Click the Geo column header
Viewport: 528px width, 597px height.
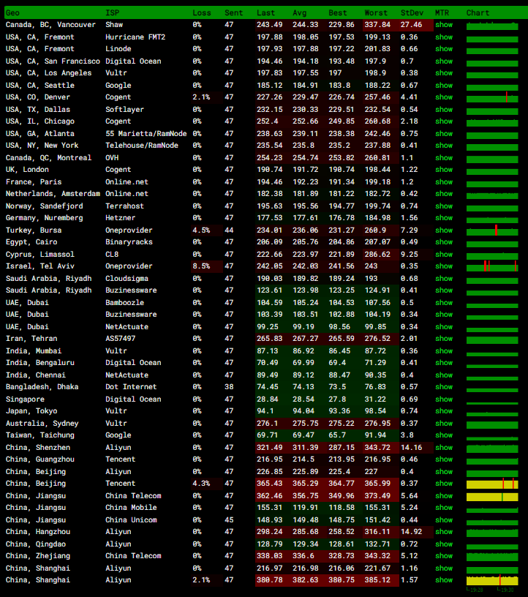point(12,13)
